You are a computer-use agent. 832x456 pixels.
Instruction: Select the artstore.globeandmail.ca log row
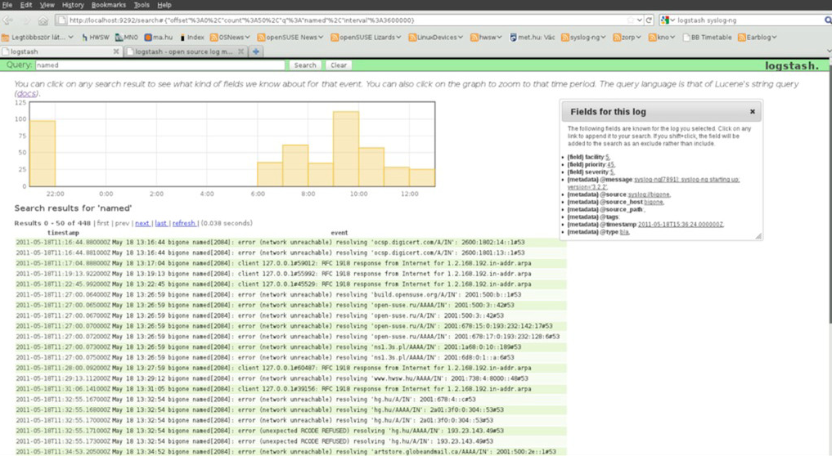pos(290,452)
